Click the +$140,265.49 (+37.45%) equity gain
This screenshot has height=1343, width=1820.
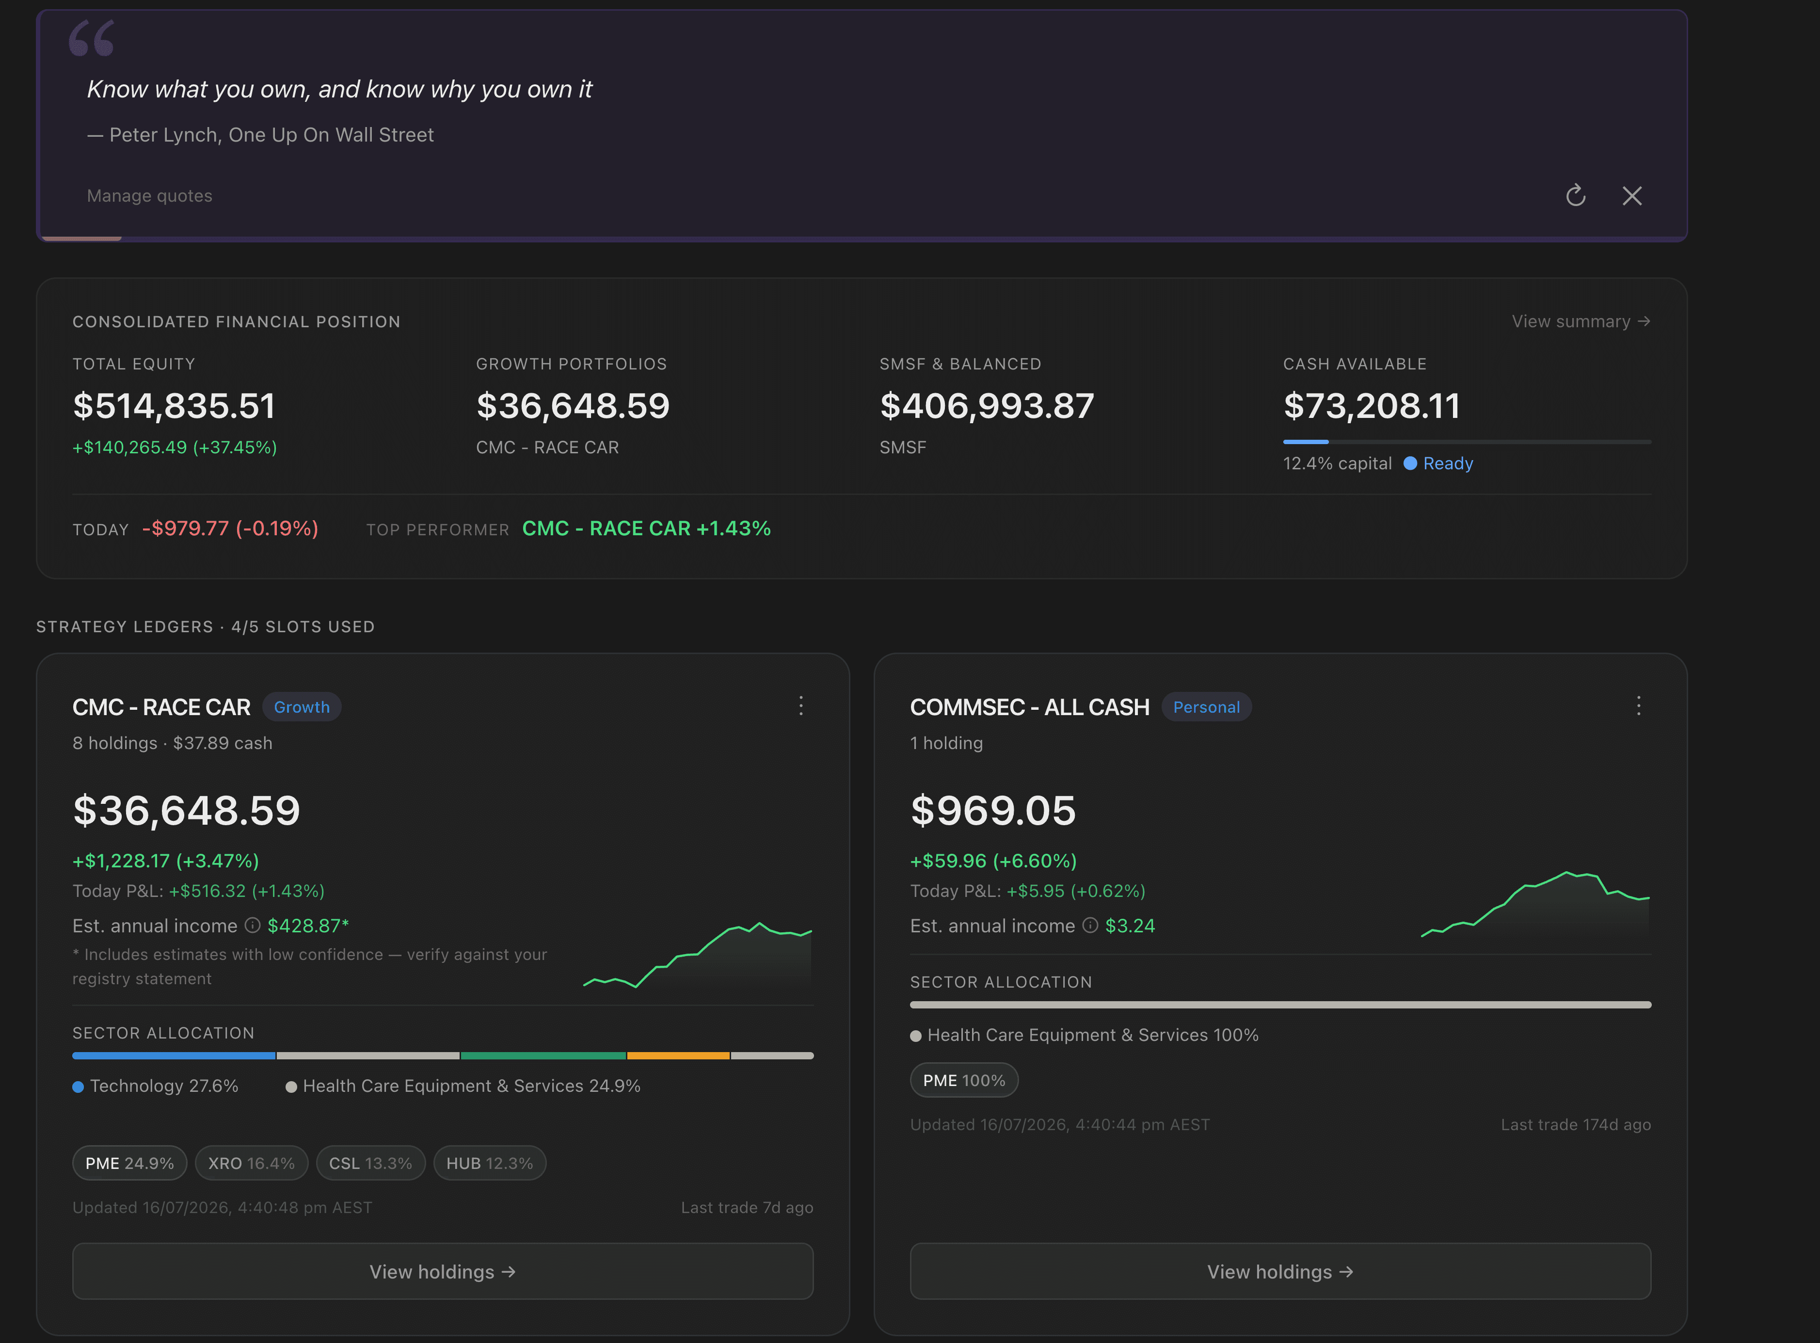175,447
